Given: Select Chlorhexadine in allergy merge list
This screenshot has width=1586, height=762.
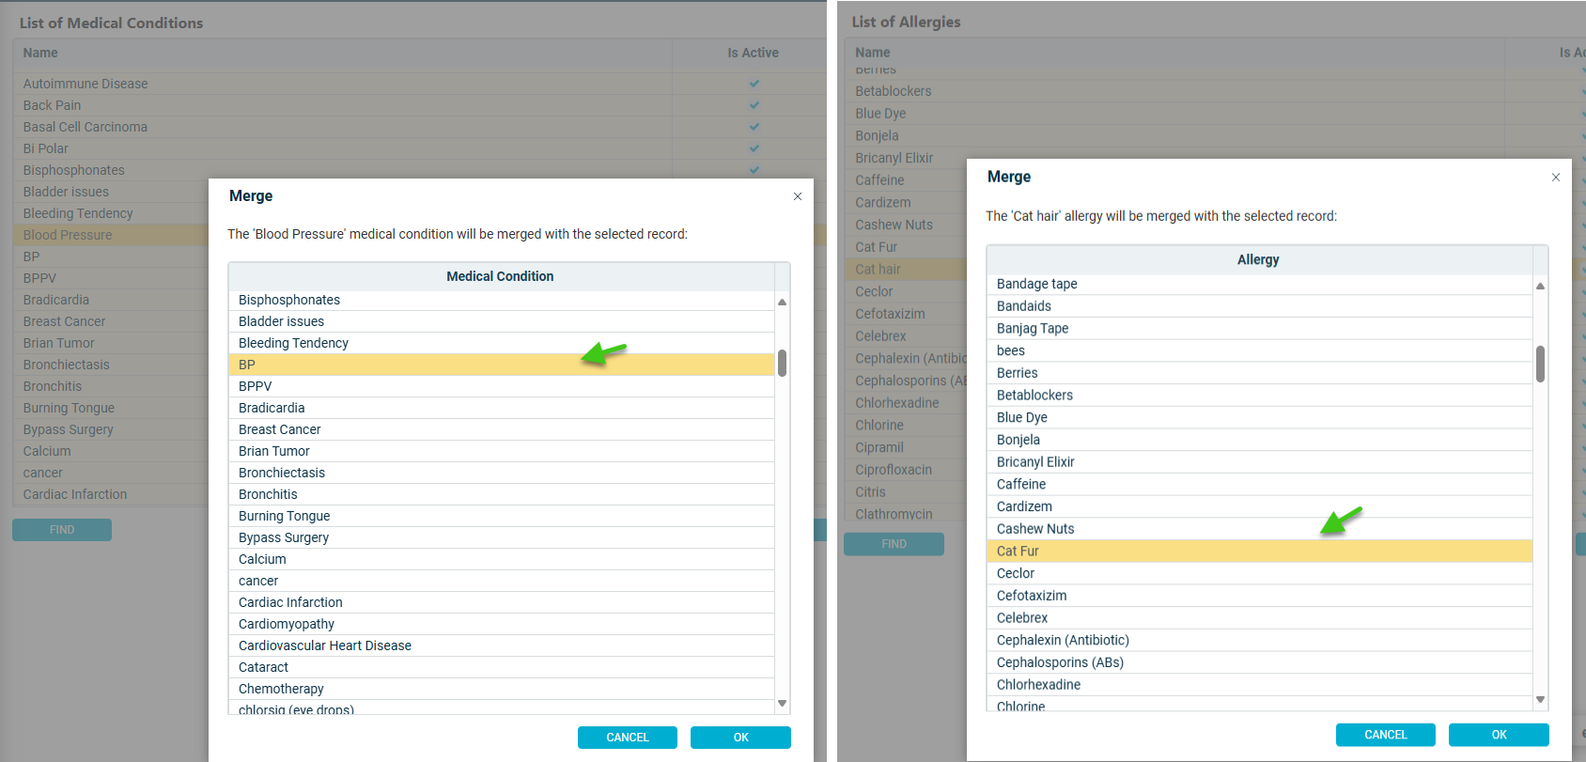Looking at the screenshot, I should pyautogui.click(x=1260, y=685).
